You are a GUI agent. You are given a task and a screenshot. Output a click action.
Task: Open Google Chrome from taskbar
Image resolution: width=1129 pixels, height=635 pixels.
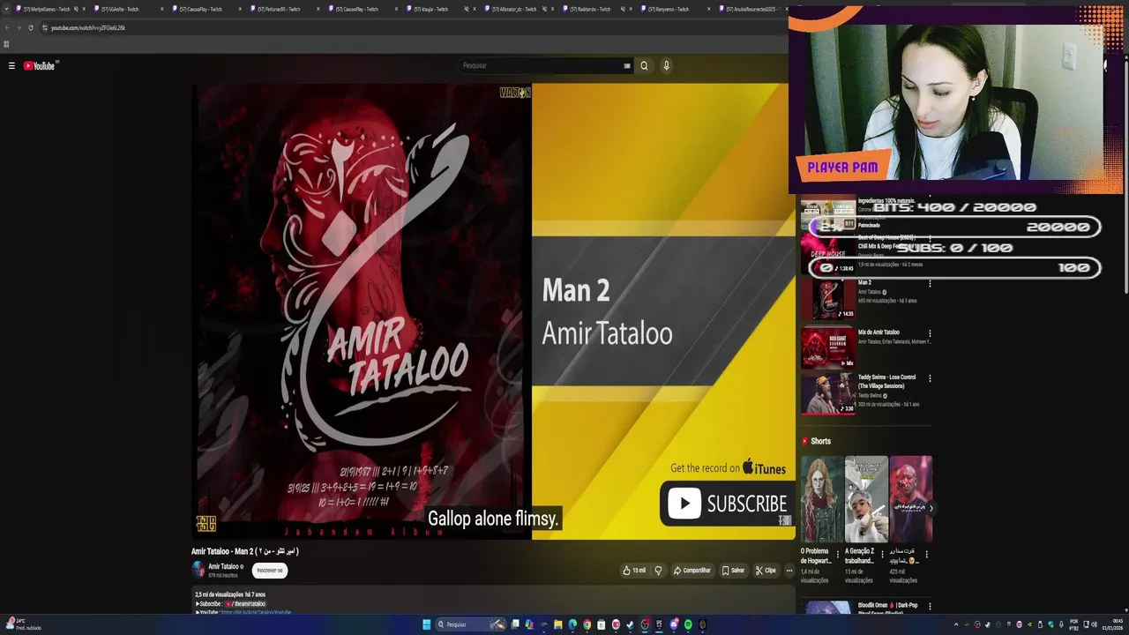pos(587,624)
